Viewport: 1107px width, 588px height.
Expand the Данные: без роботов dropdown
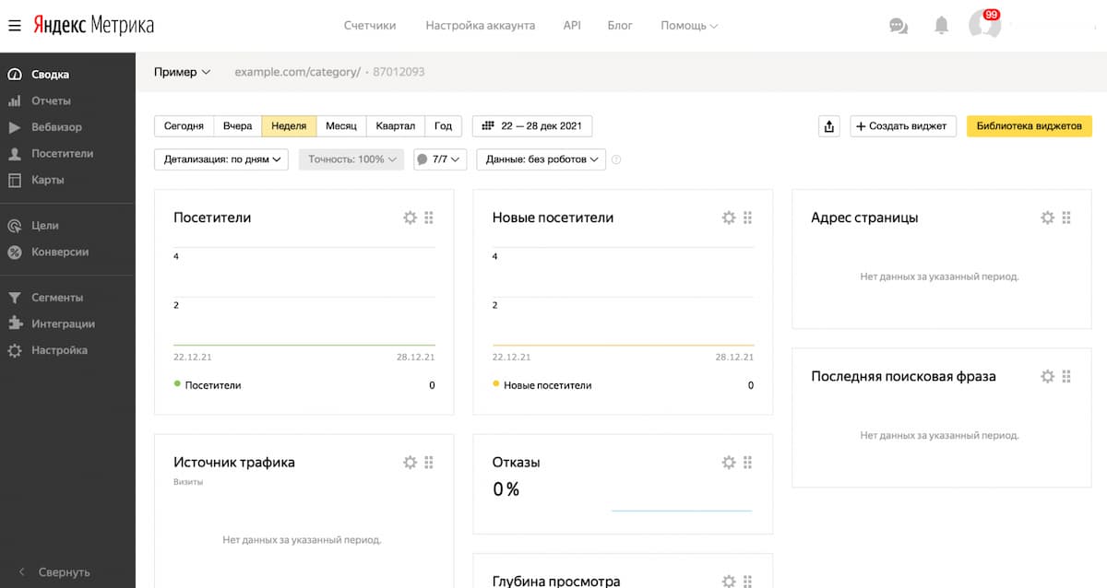coord(541,159)
